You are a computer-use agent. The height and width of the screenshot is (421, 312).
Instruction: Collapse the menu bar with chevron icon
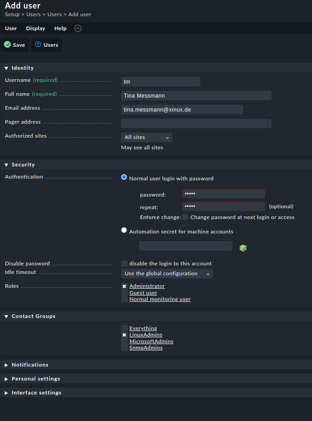78,28
